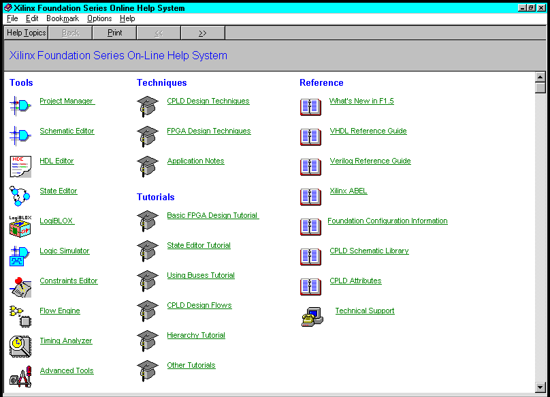Follow the FPGA Design Techniques link
550x397 pixels.
[209, 131]
